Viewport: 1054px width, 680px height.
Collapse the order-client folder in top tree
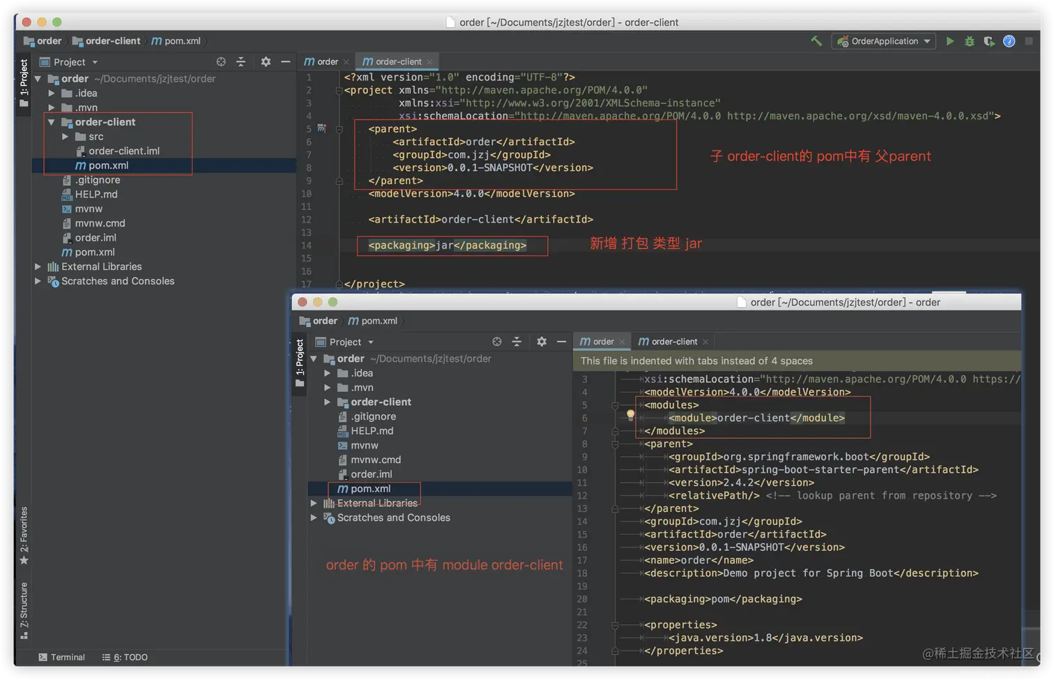(x=52, y=122)
